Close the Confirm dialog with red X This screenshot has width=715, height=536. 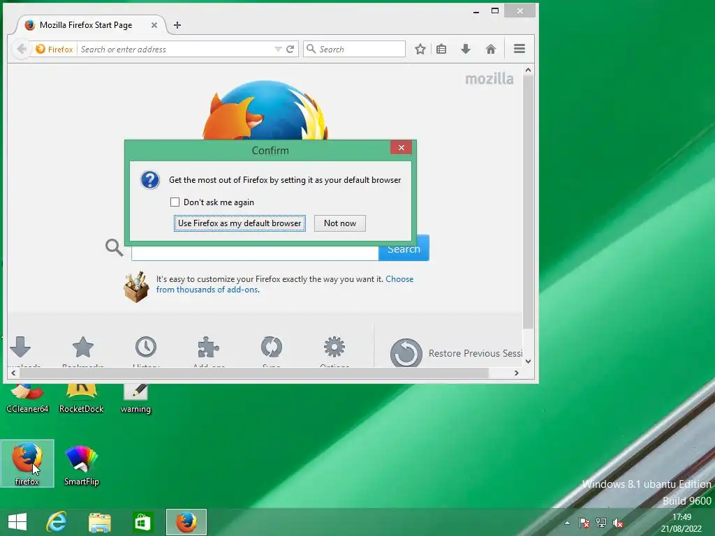click(401, 147)
